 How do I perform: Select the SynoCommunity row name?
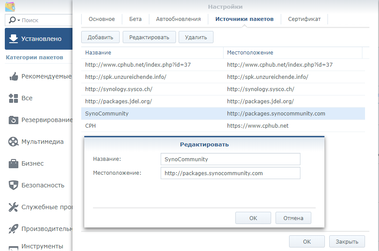click(x=107, y=114)
